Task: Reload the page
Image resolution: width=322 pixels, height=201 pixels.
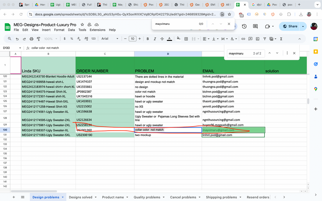Action: coord(21,14)
